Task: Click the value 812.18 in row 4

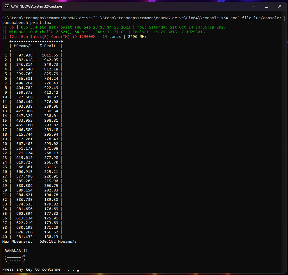Action: [51, 69]
